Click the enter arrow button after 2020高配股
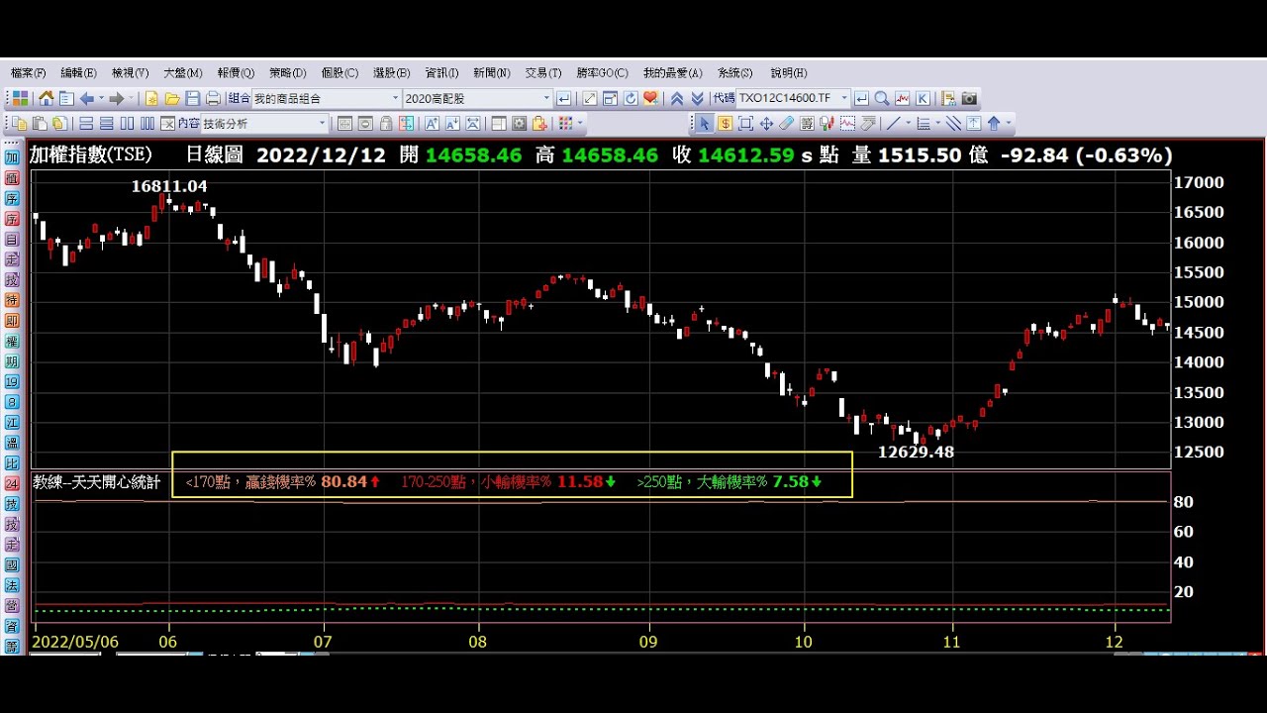The image size is (1267, 713). click(x=563, y=98)
